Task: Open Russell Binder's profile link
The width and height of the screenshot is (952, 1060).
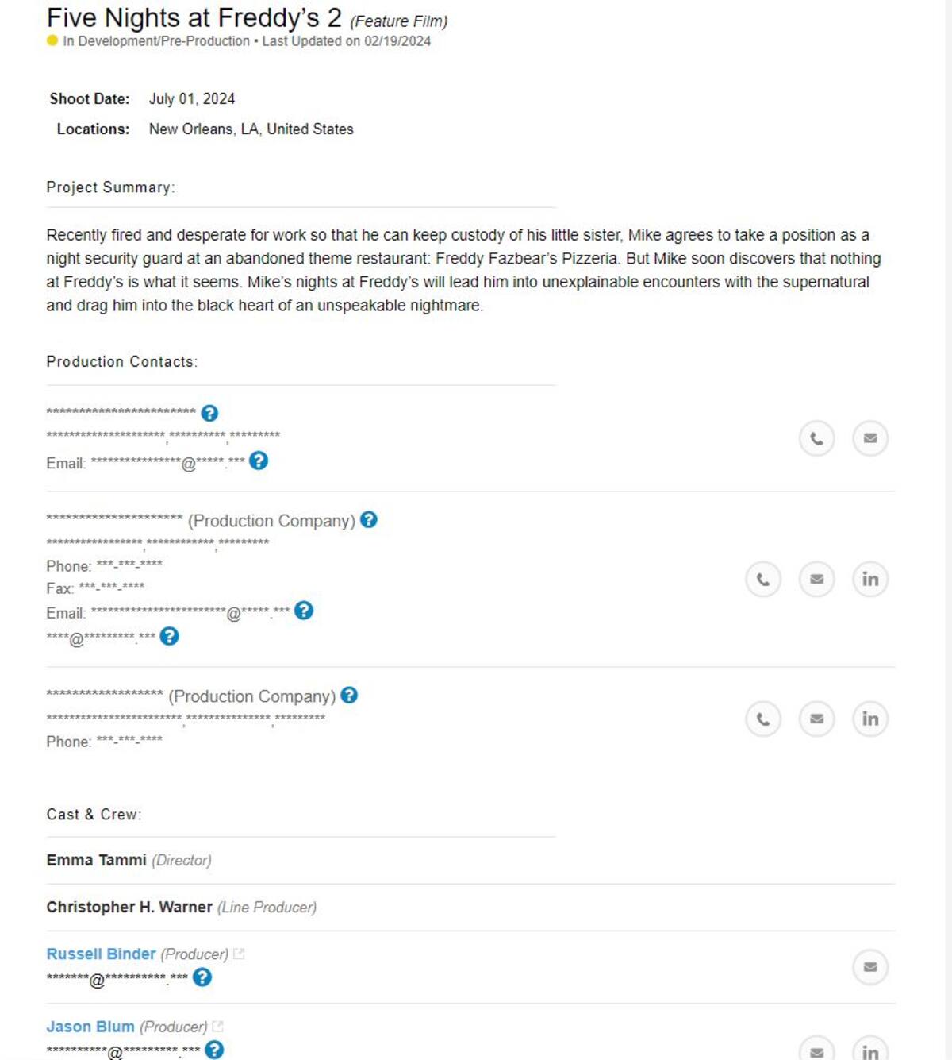Action: pos(101,954)
